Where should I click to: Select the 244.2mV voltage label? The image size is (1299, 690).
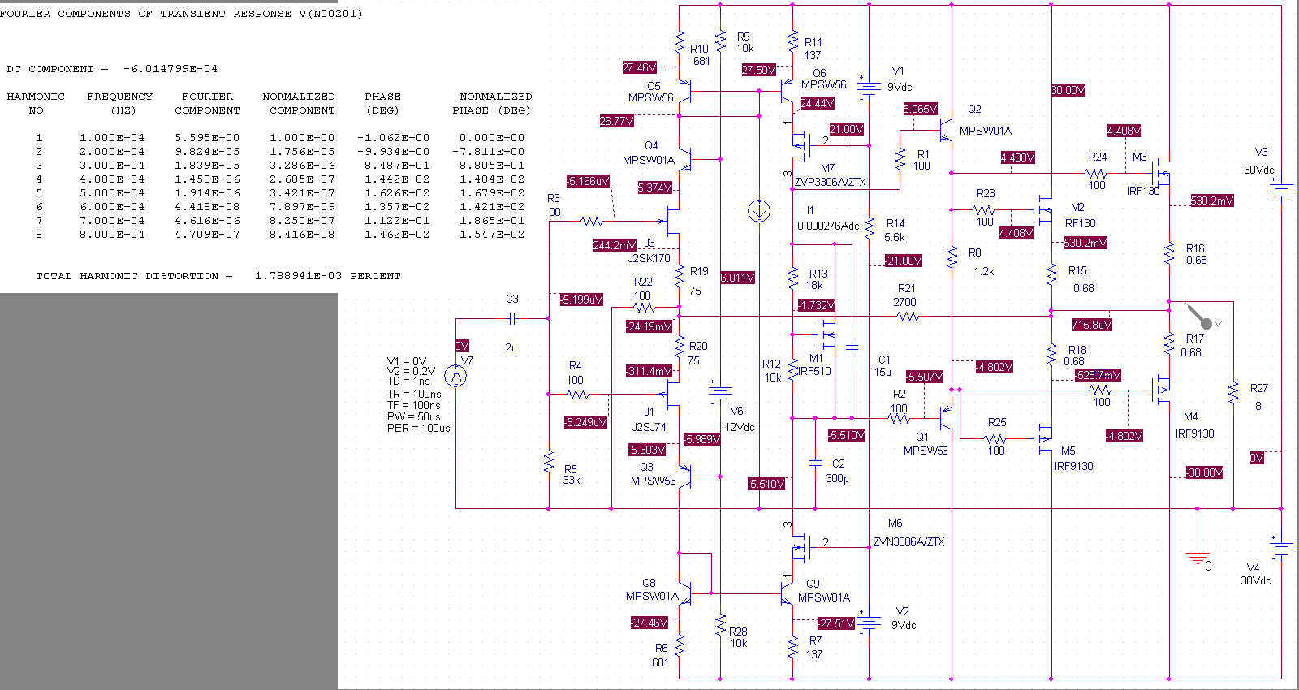[x=615, y=245]
